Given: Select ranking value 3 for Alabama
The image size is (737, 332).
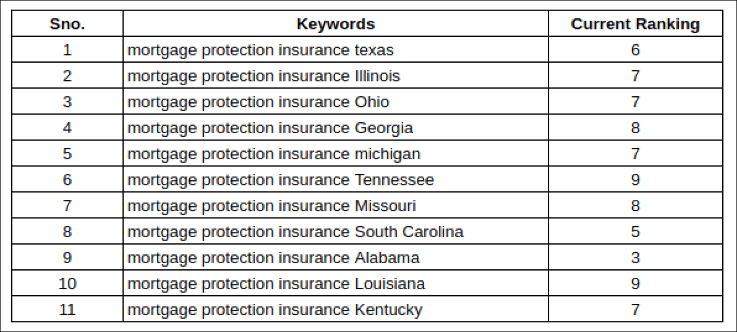Looking at the screenshot, I should point(635,258).
